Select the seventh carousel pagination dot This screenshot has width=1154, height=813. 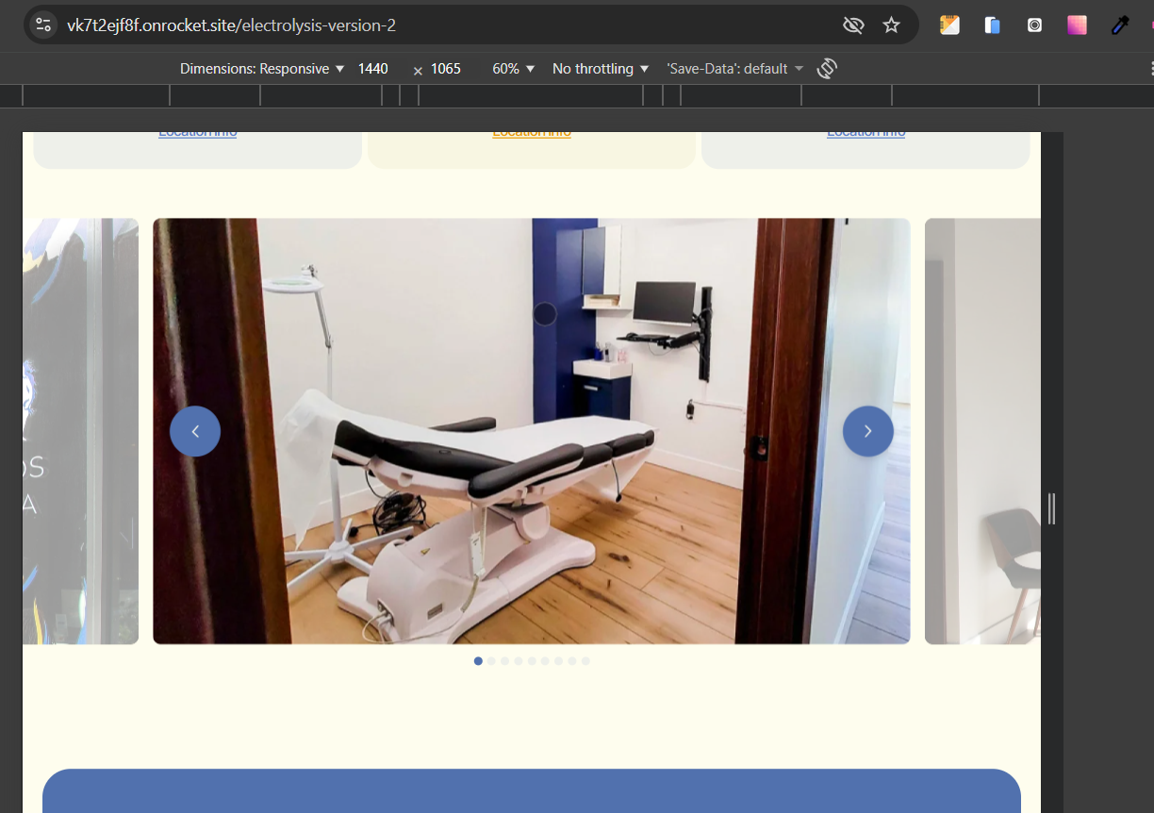click(x=558, y=661)
